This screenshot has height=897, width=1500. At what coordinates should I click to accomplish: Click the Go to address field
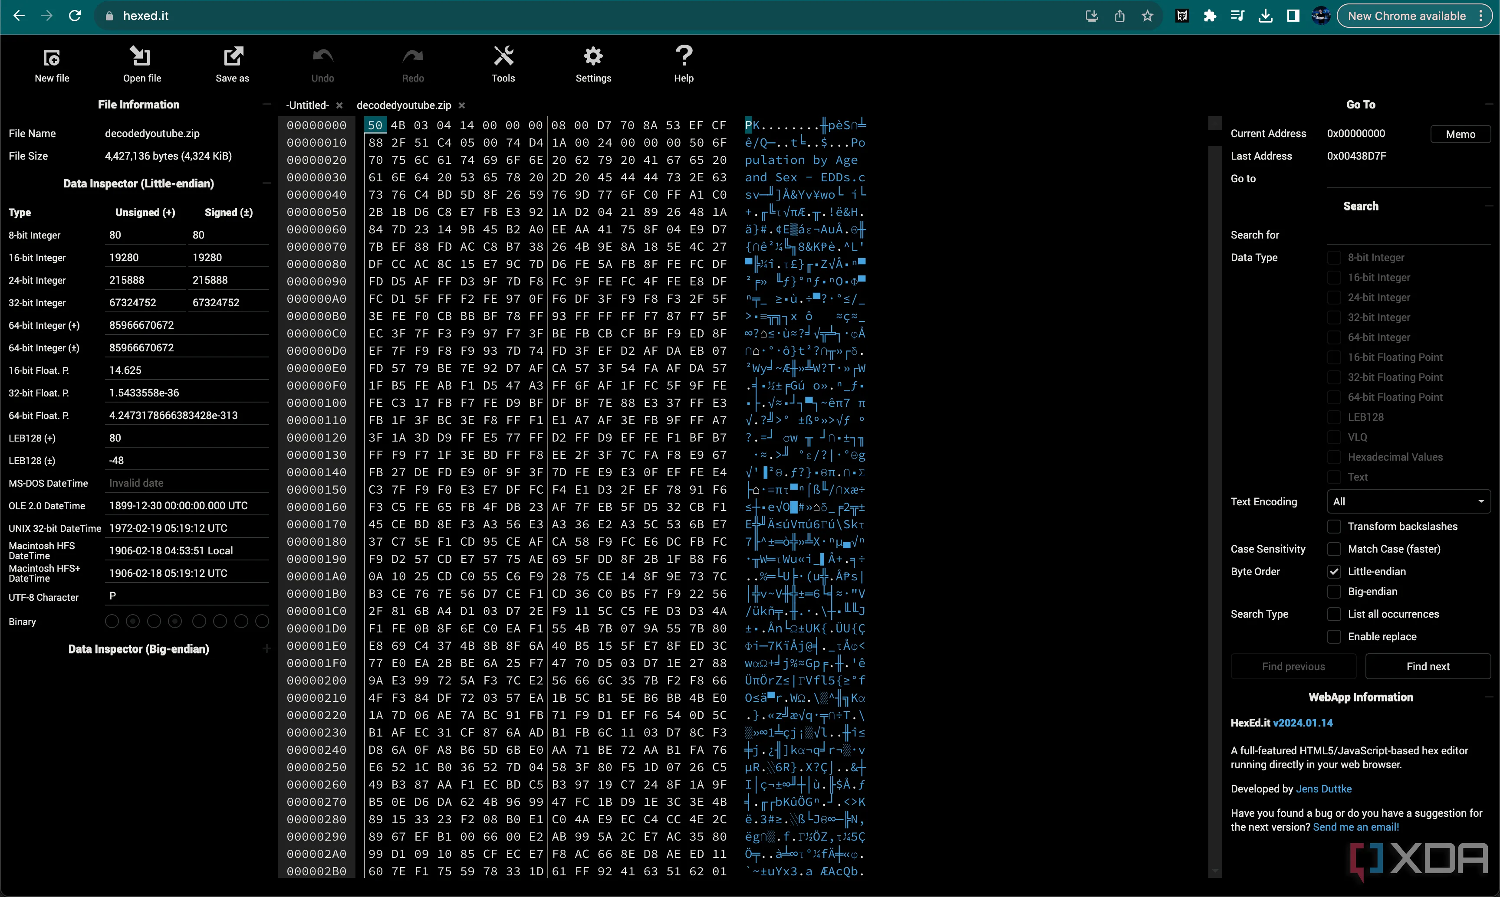point(1409,178)
